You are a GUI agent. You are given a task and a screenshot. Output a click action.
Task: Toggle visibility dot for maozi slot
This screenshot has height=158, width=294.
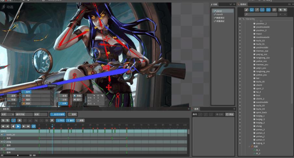point(240,34)
